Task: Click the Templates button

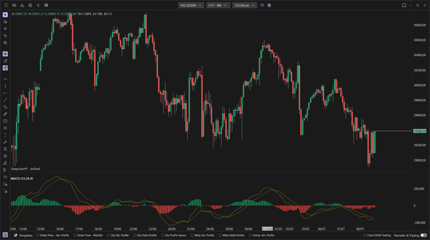Action: pyautogui.click(x=23, y=235)
